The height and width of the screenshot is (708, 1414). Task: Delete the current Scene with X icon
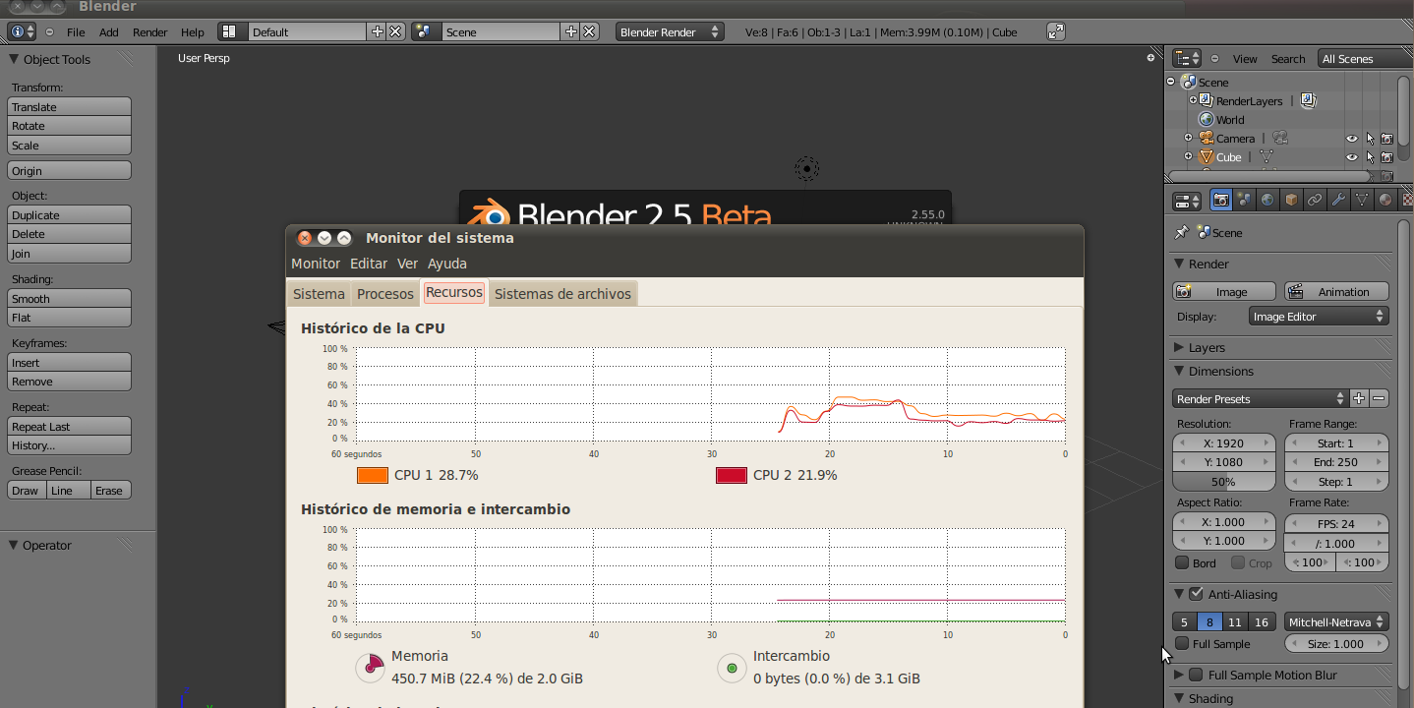[x=589, y=31]
